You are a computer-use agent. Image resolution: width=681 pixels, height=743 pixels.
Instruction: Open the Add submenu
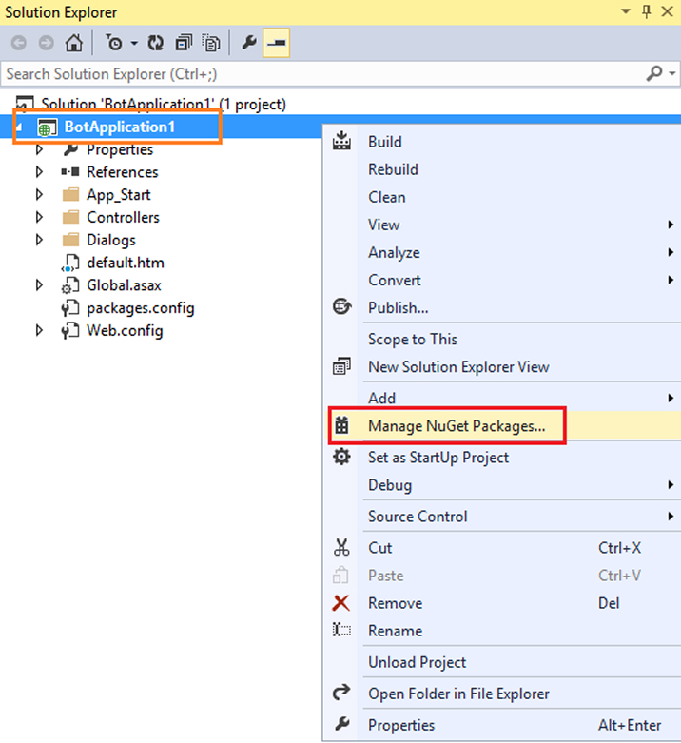pos(502,398)
